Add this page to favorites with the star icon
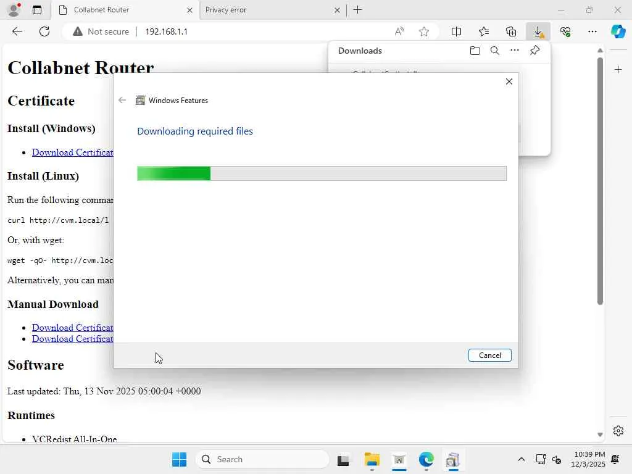The width and height of the screenshot is (632, 474). [423, 31]
